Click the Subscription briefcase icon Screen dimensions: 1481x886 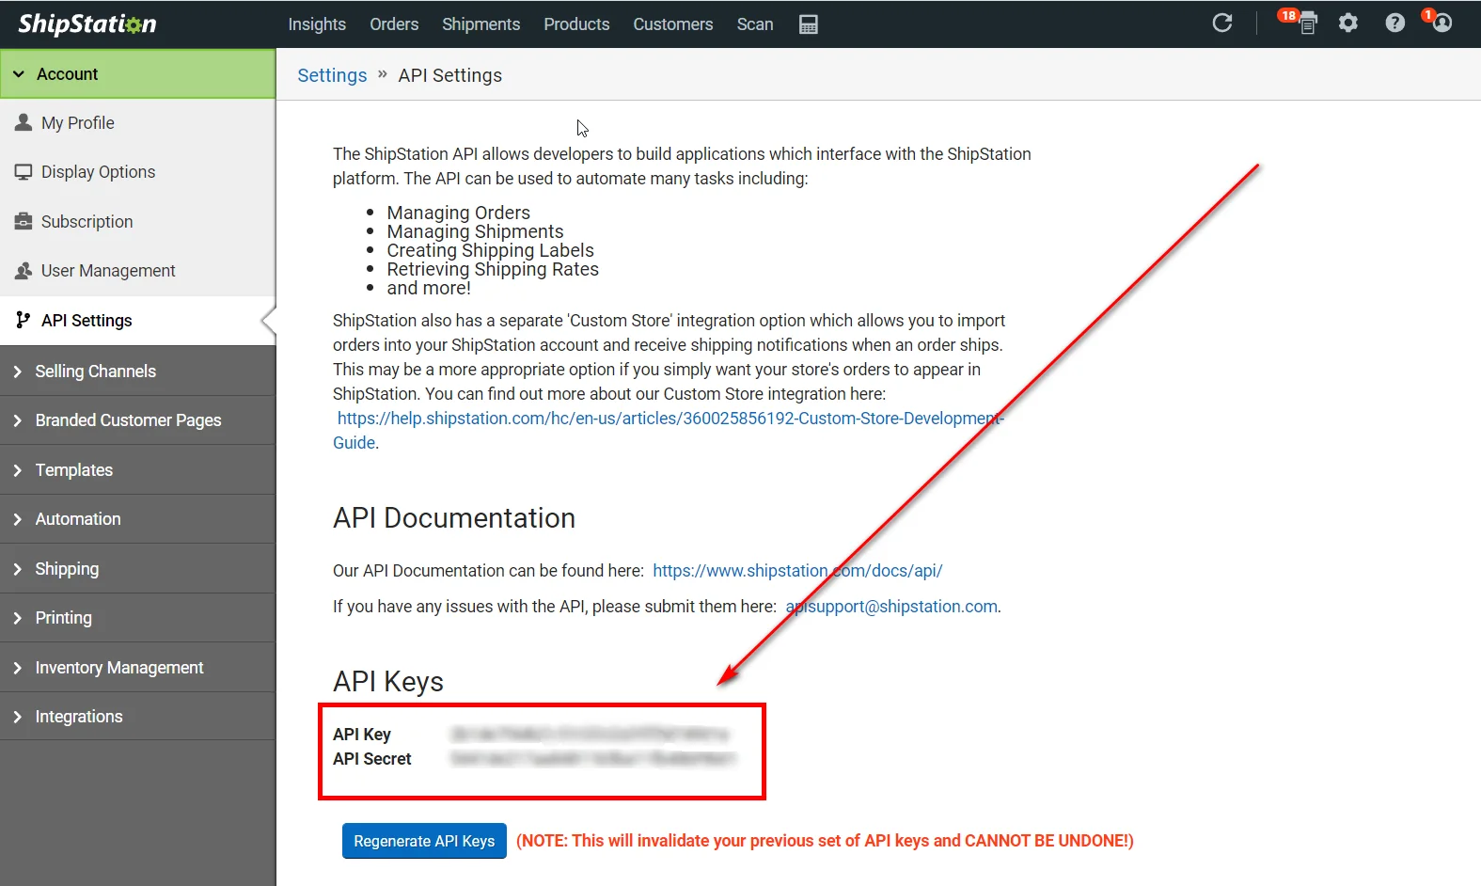(24, 221)
